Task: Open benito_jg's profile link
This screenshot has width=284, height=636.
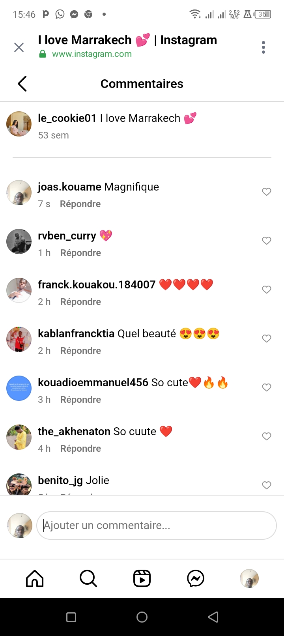Action: pyautogui.click(x=60, y=480)
